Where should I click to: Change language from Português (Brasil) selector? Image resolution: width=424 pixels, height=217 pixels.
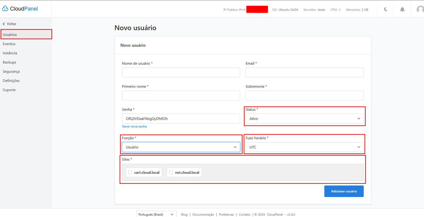tap(156, 214)
